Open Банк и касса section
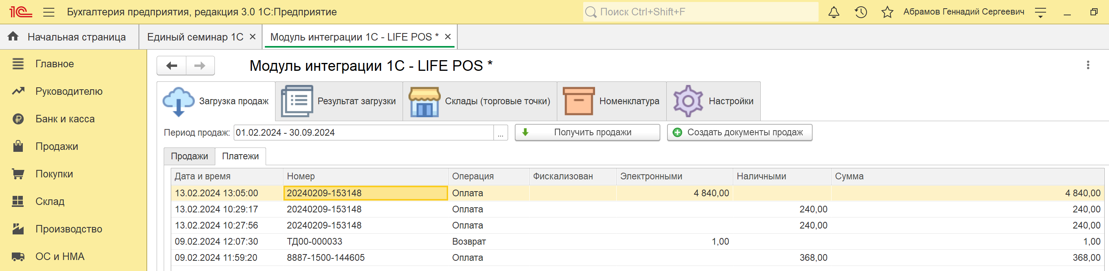 73,119
